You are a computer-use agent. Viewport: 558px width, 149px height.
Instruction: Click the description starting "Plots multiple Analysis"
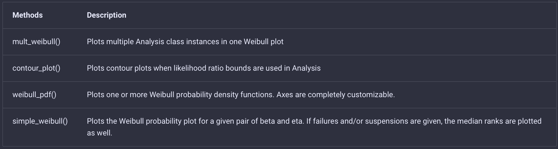point(185,42)
